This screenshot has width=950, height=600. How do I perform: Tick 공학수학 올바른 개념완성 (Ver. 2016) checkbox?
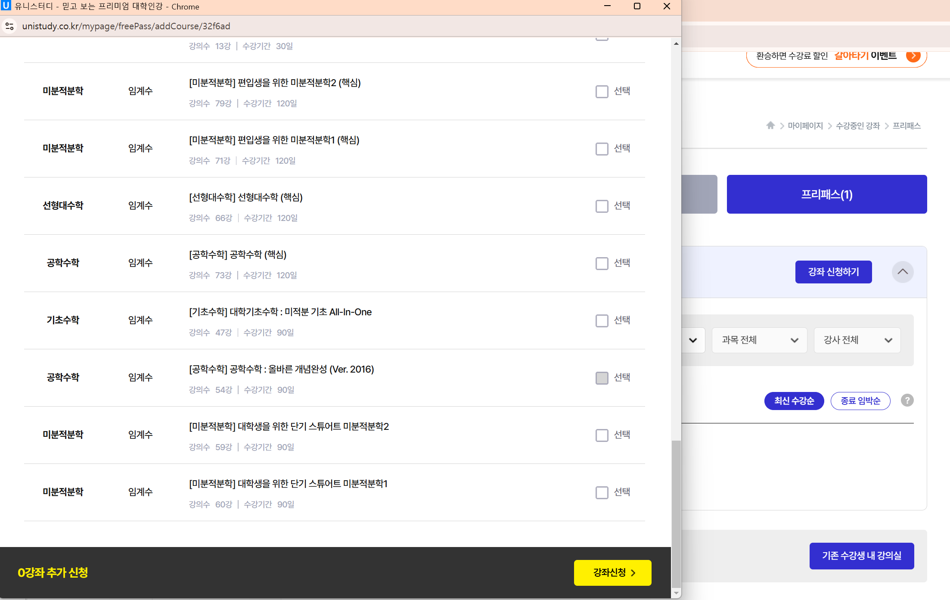602,378
